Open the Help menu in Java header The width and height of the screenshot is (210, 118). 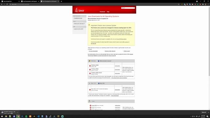pyautogui.click(x=108, y=12)
